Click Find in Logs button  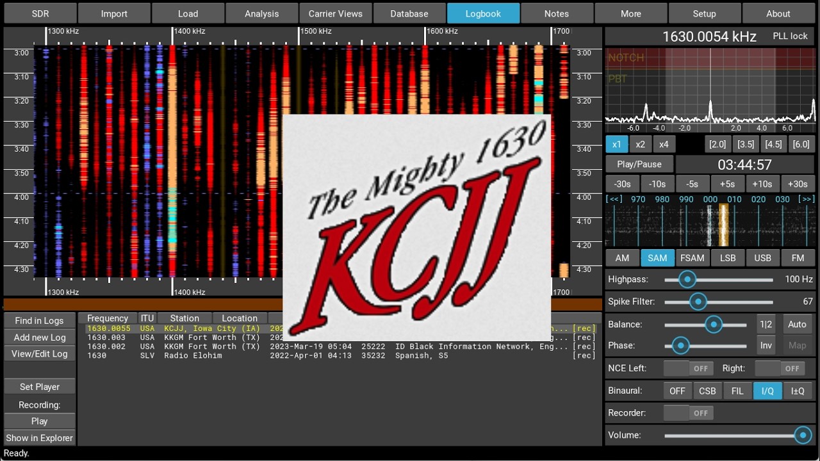(40, 321)
